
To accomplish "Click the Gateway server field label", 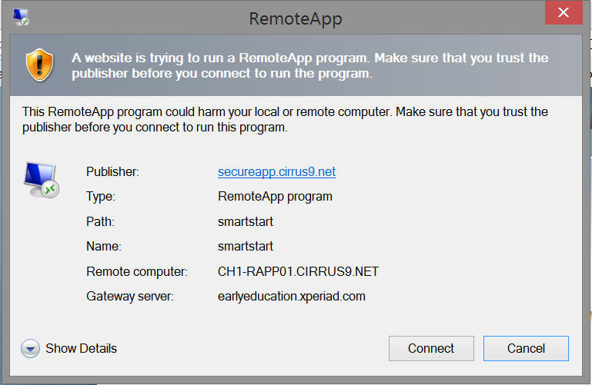I will click(x=130, y=297).
